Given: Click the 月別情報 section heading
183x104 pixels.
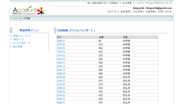Looking at the screenshot, I should (x=76, y=30).
